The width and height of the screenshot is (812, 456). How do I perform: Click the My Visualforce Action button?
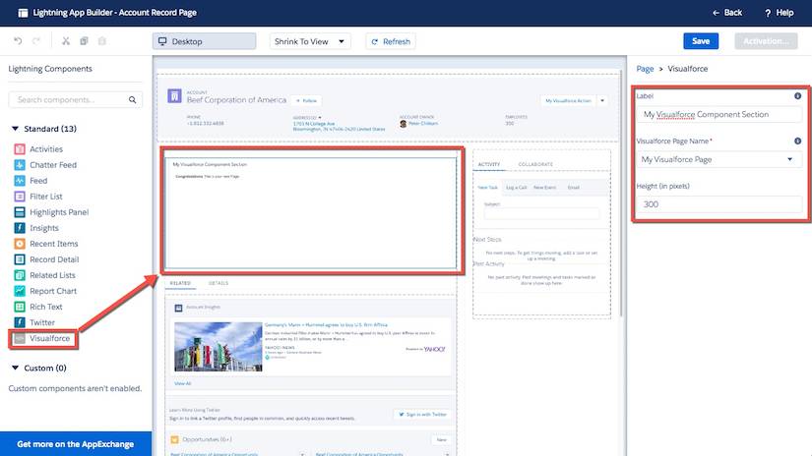coord(568,100)
